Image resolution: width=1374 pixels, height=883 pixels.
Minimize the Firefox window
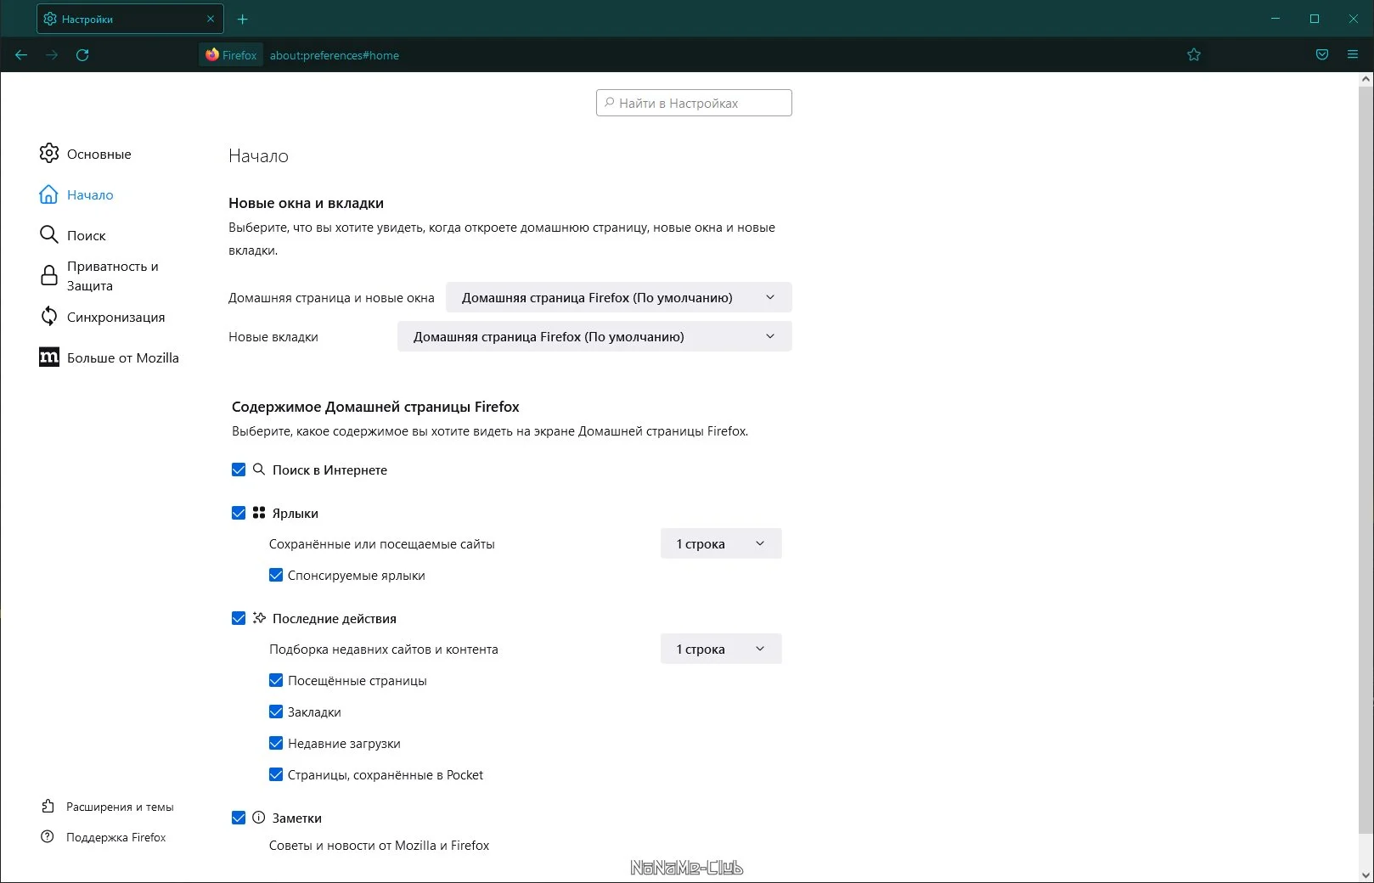coord(1275,19)
